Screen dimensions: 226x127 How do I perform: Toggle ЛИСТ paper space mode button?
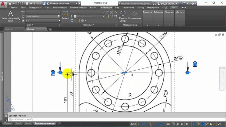point(133,124)
